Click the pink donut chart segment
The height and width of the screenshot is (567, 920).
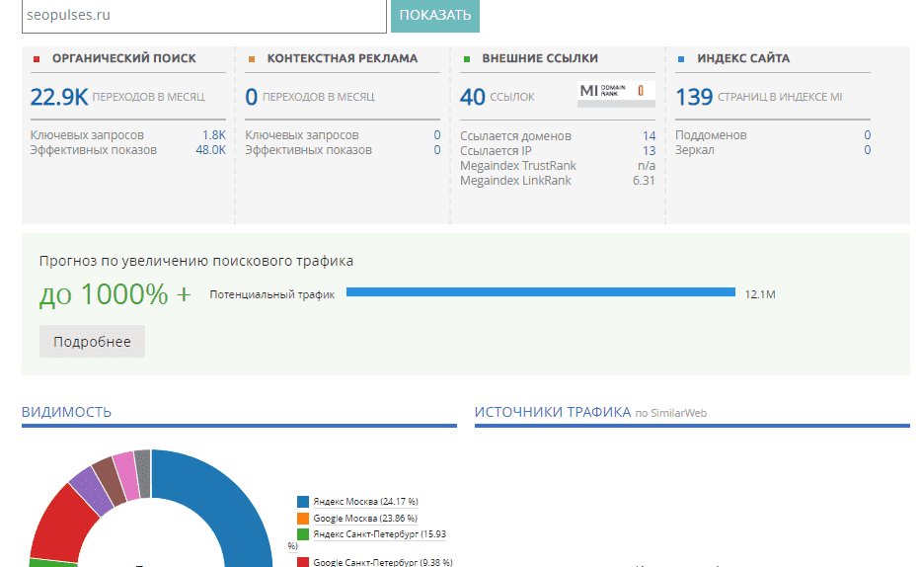(x=126, y=475)
